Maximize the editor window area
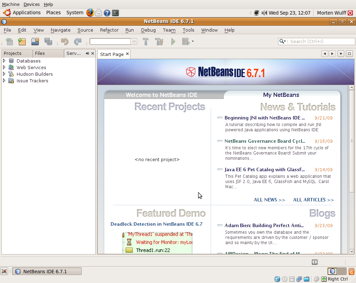Image resolution: width=356 pixels, height=283 pixels. (349, 54)
